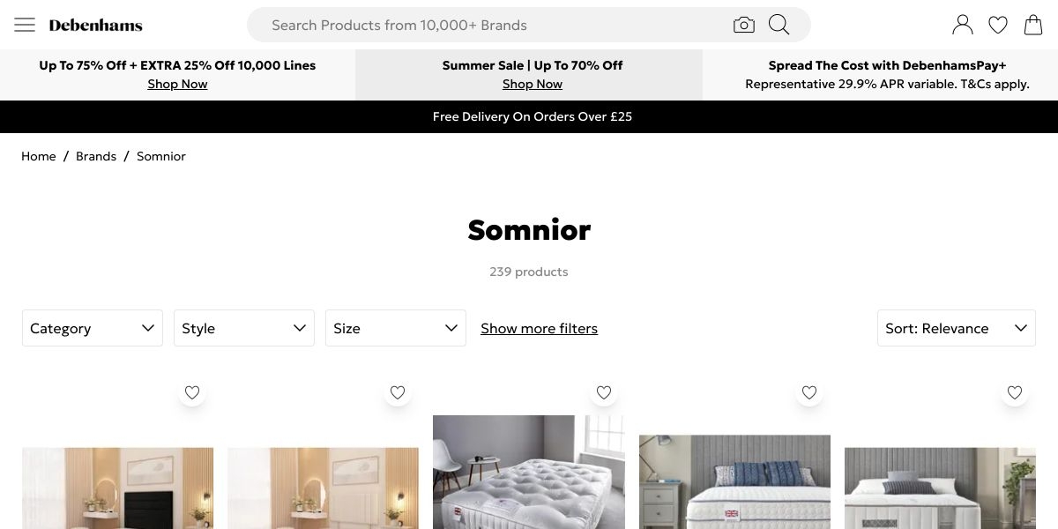
Task: Click Home in the breadcrumb
Action: pyautogui.click(x=39, y=156)
